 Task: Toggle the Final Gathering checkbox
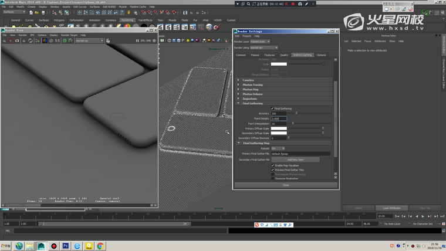tap(272, 108)
